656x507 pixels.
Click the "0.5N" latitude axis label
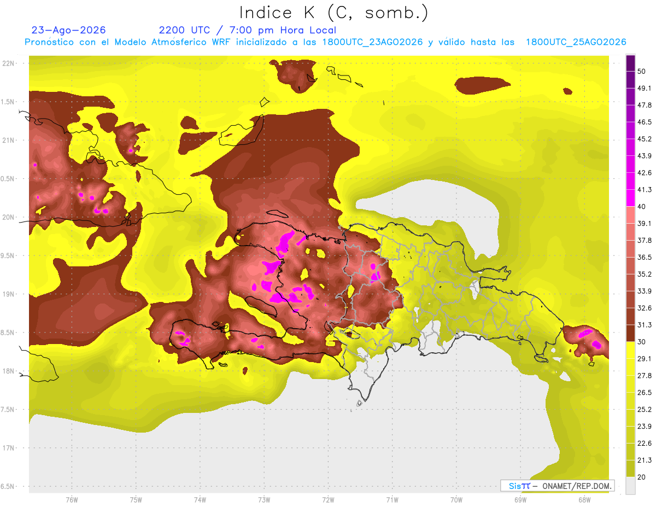[8, 179]
